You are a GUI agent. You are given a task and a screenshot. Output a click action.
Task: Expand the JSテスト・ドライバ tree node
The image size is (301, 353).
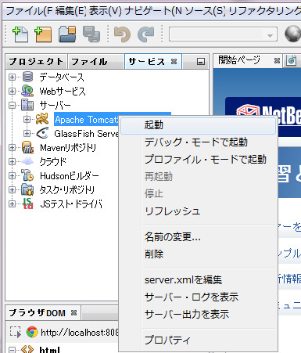(x=12, y=204)
